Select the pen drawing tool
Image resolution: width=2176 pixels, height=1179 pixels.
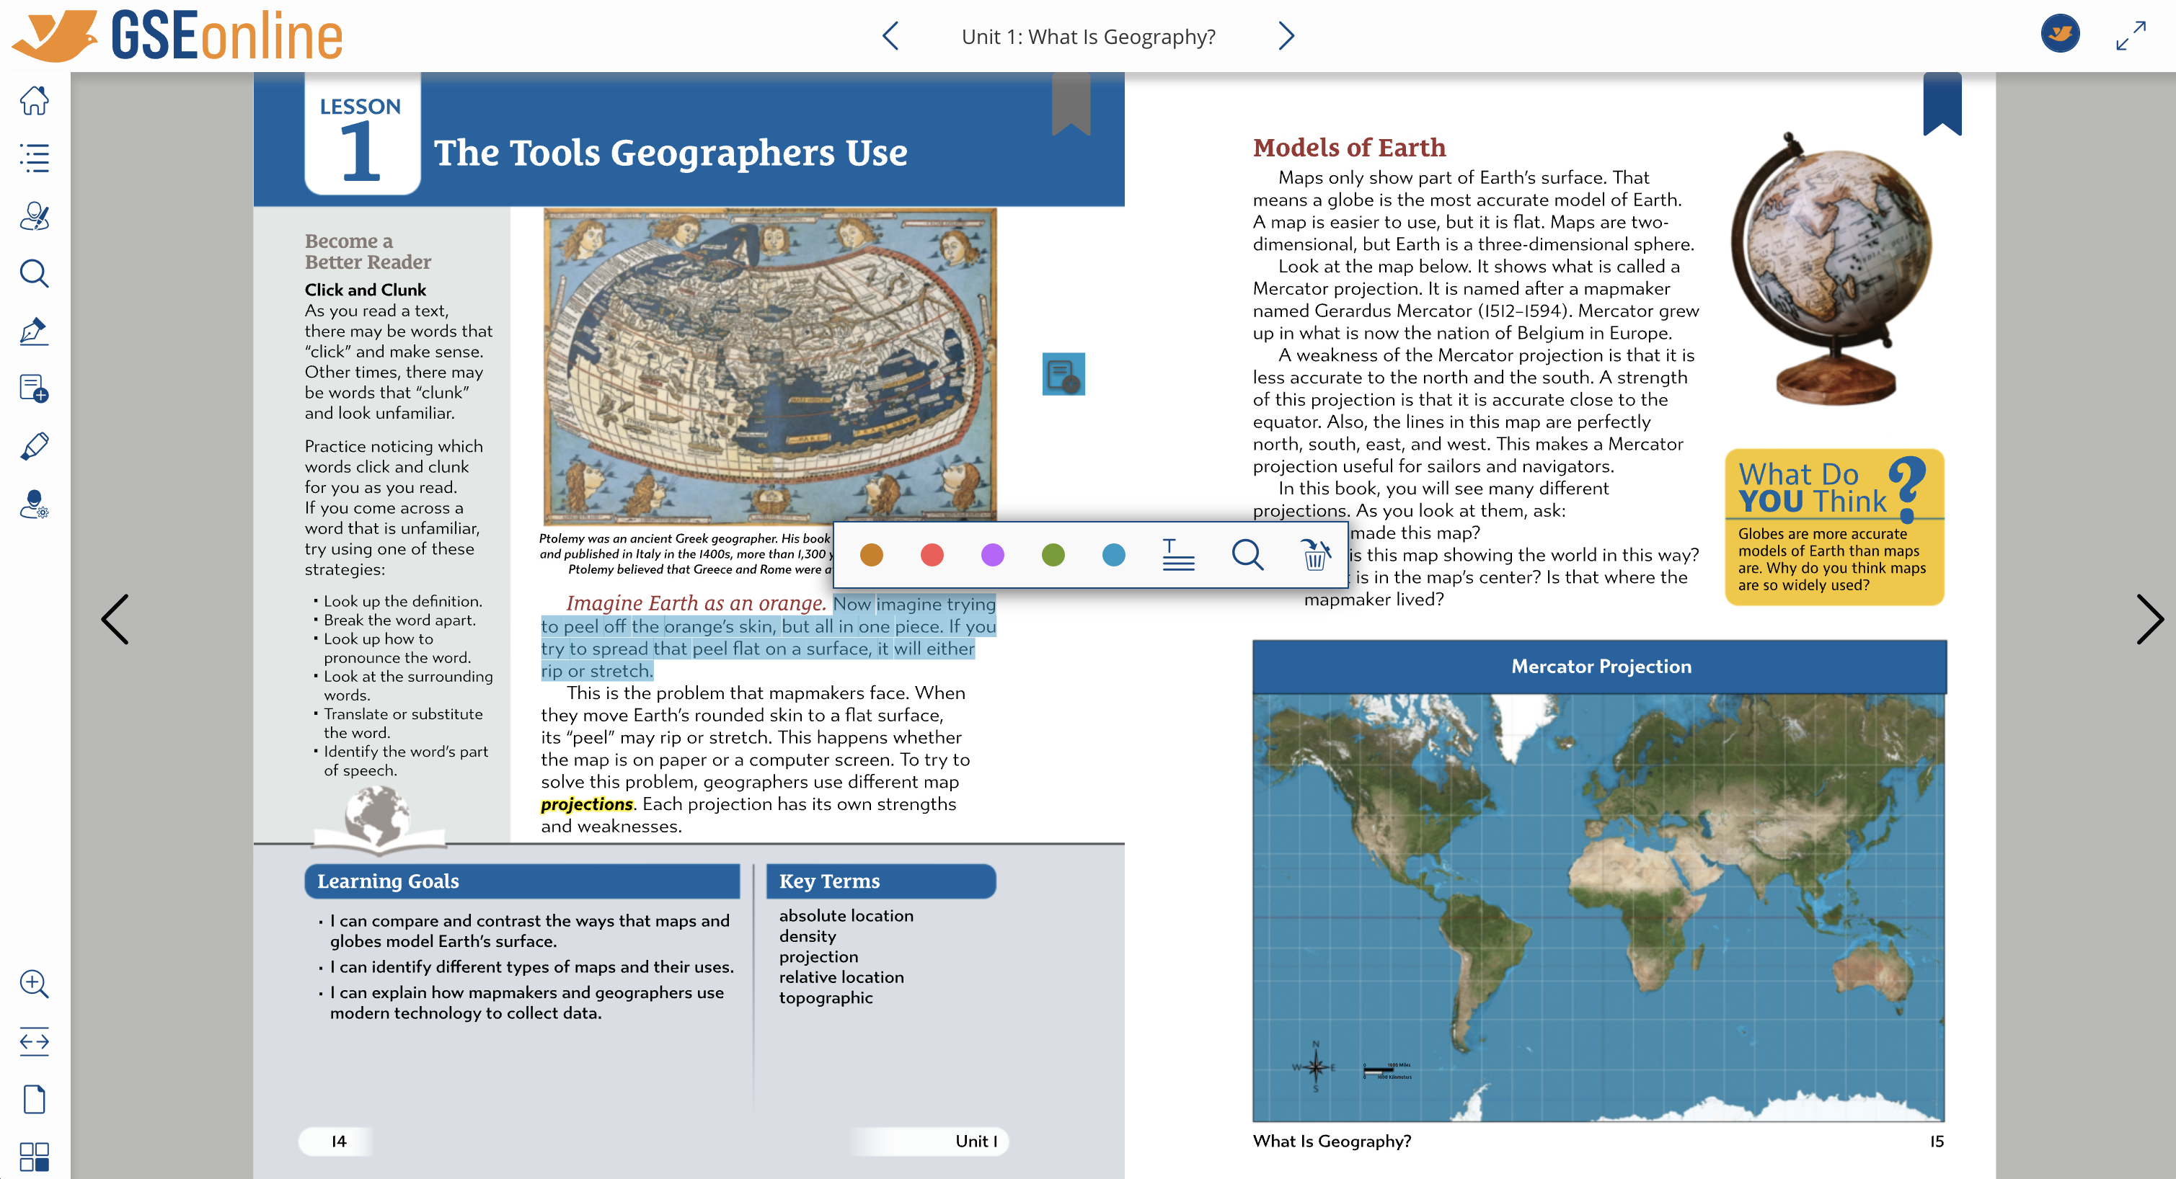(35, 331)
